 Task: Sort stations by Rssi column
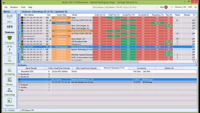click(x=49, y=15)
